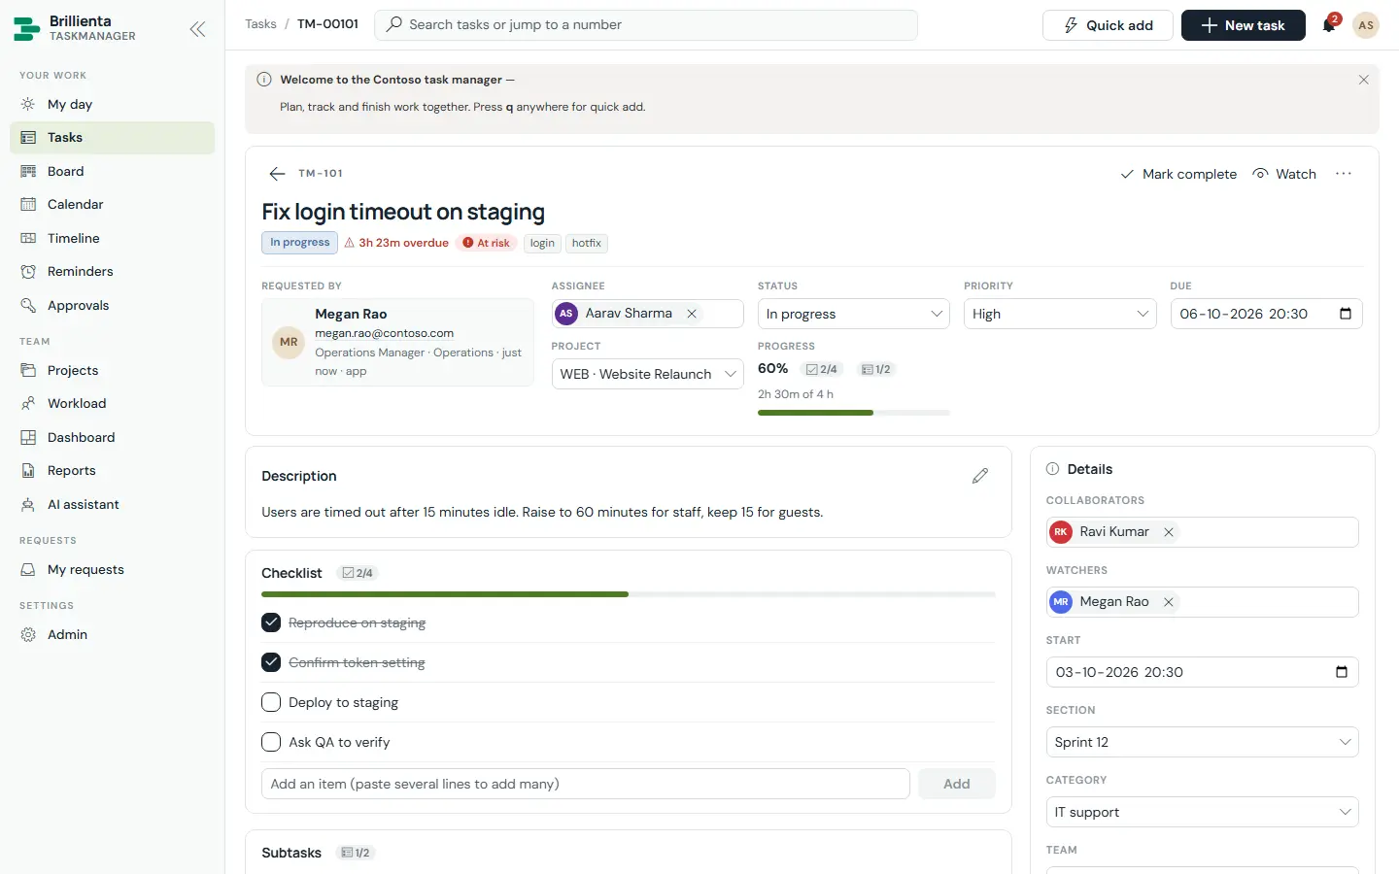This screenshot has width=1399, height=874.
Task: Click the search magnifier icon
Action: [393, 25]
